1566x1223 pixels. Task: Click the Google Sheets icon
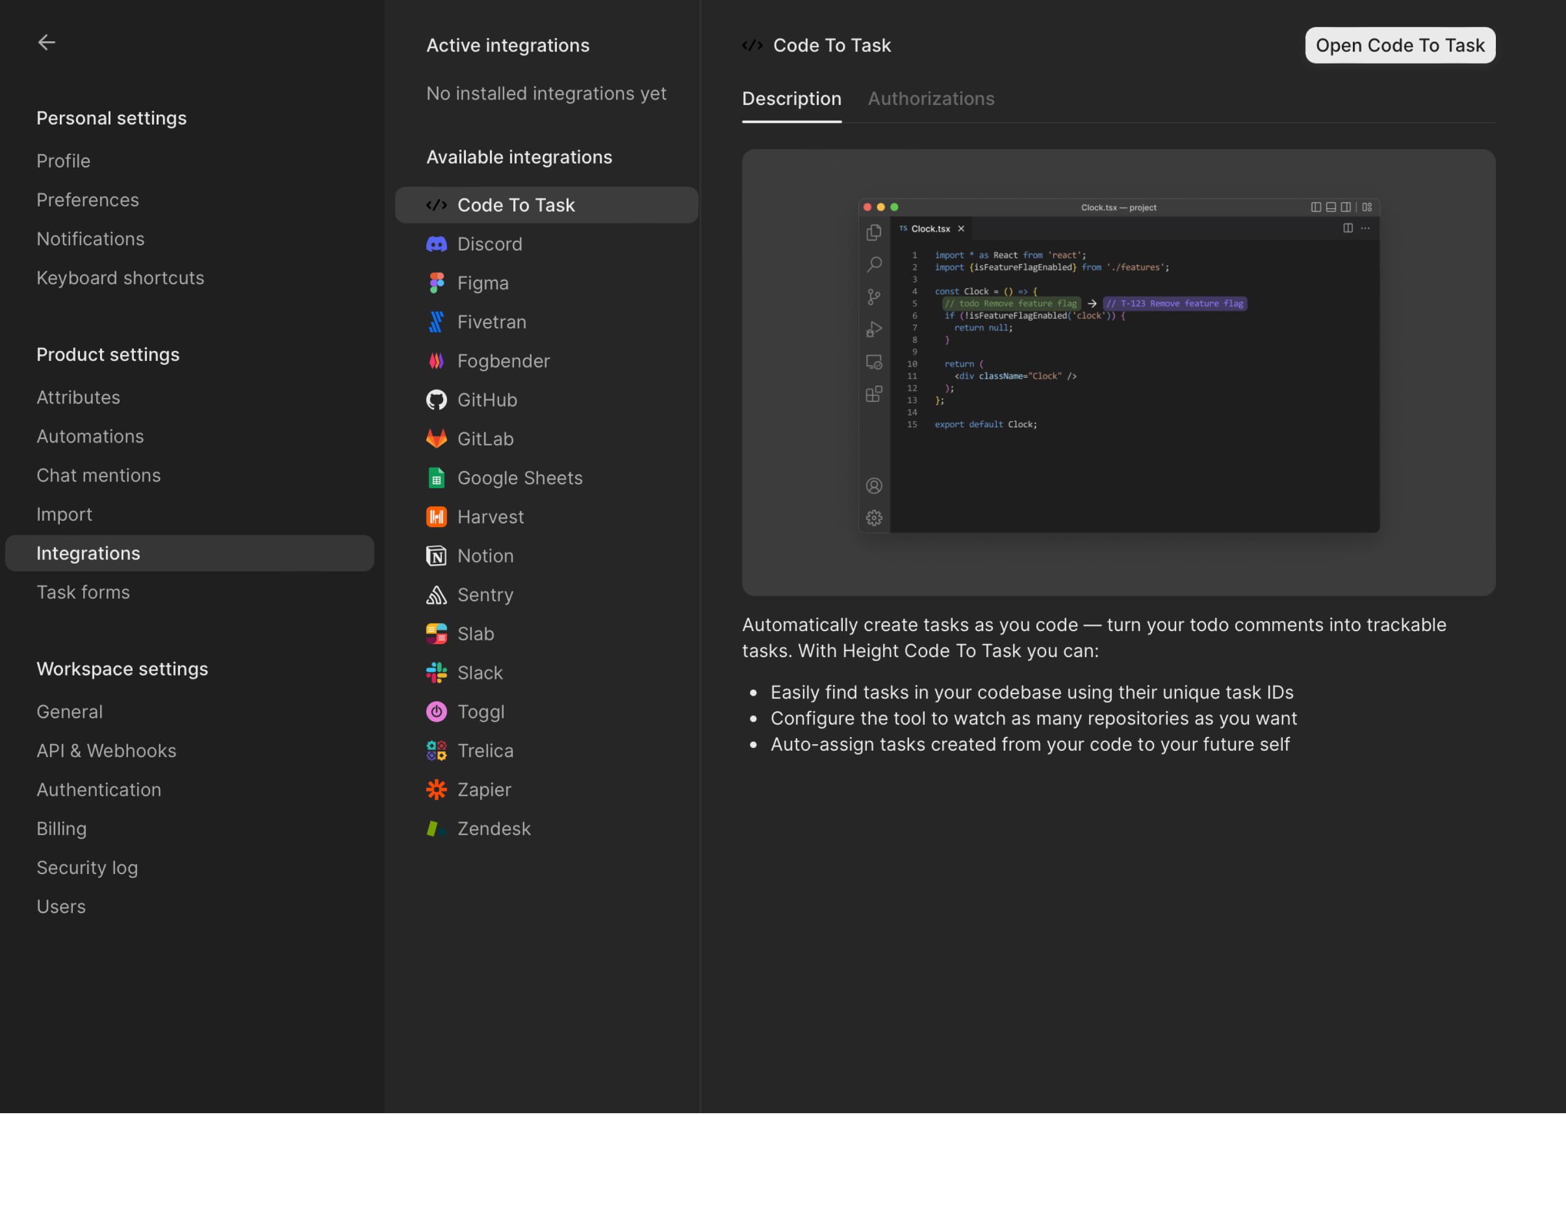[x=436, y=478]
